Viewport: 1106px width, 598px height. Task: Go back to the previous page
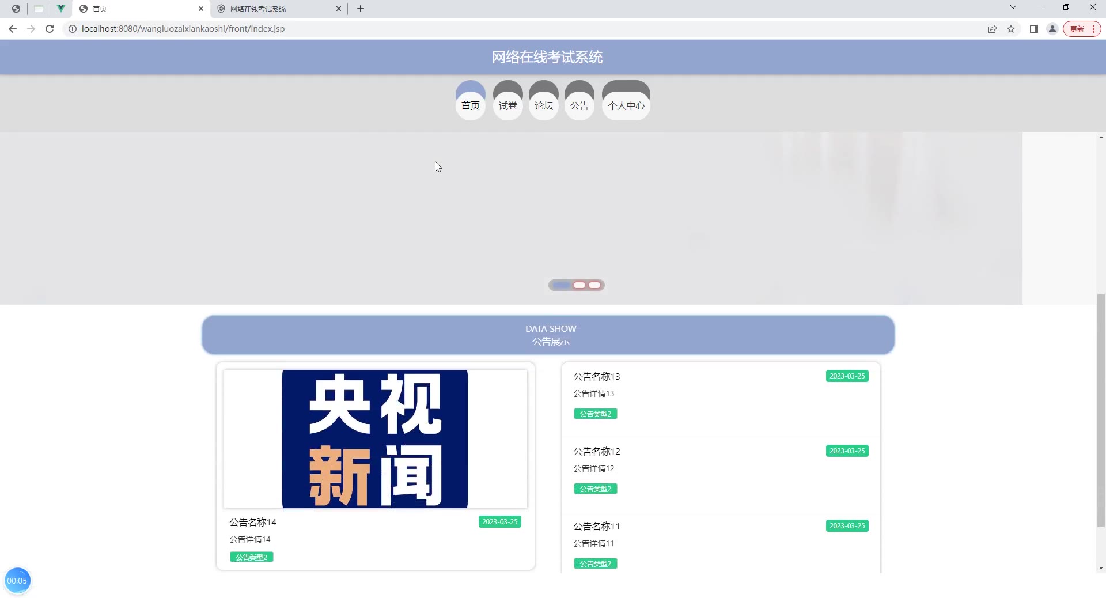point(13,29)
